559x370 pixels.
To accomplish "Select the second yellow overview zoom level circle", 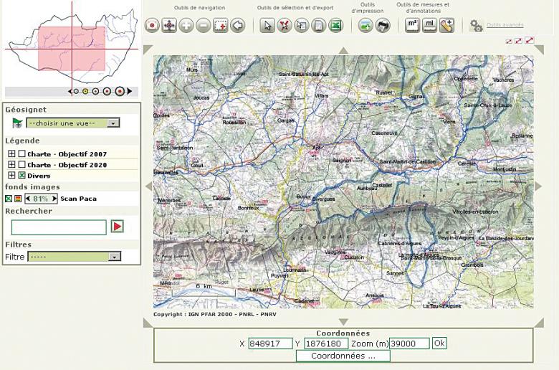I will pyautogui.click(x=85, y=91).
